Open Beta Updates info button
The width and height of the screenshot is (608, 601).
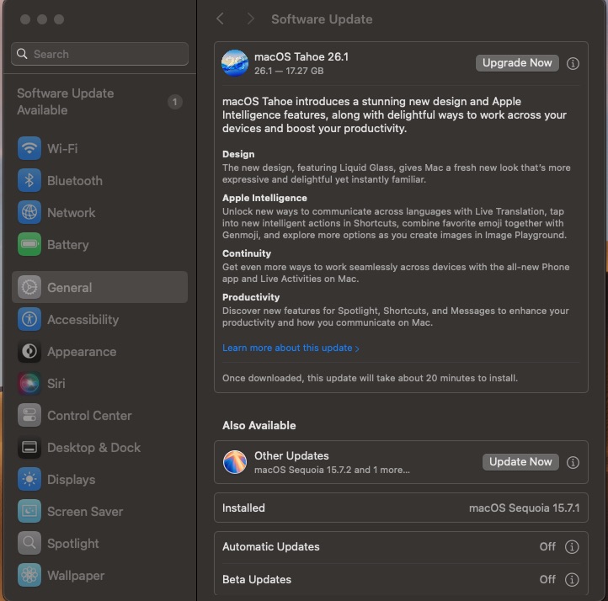[x=572, y=579]
